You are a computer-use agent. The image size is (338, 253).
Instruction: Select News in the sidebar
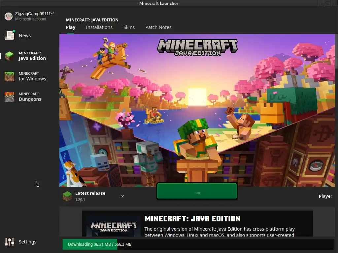24,36
